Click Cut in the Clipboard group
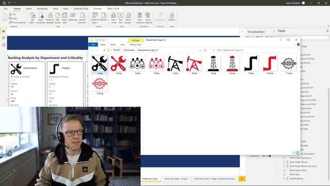Image resolution: width=330 pixels, height=186 pixels. click(12, 14)
